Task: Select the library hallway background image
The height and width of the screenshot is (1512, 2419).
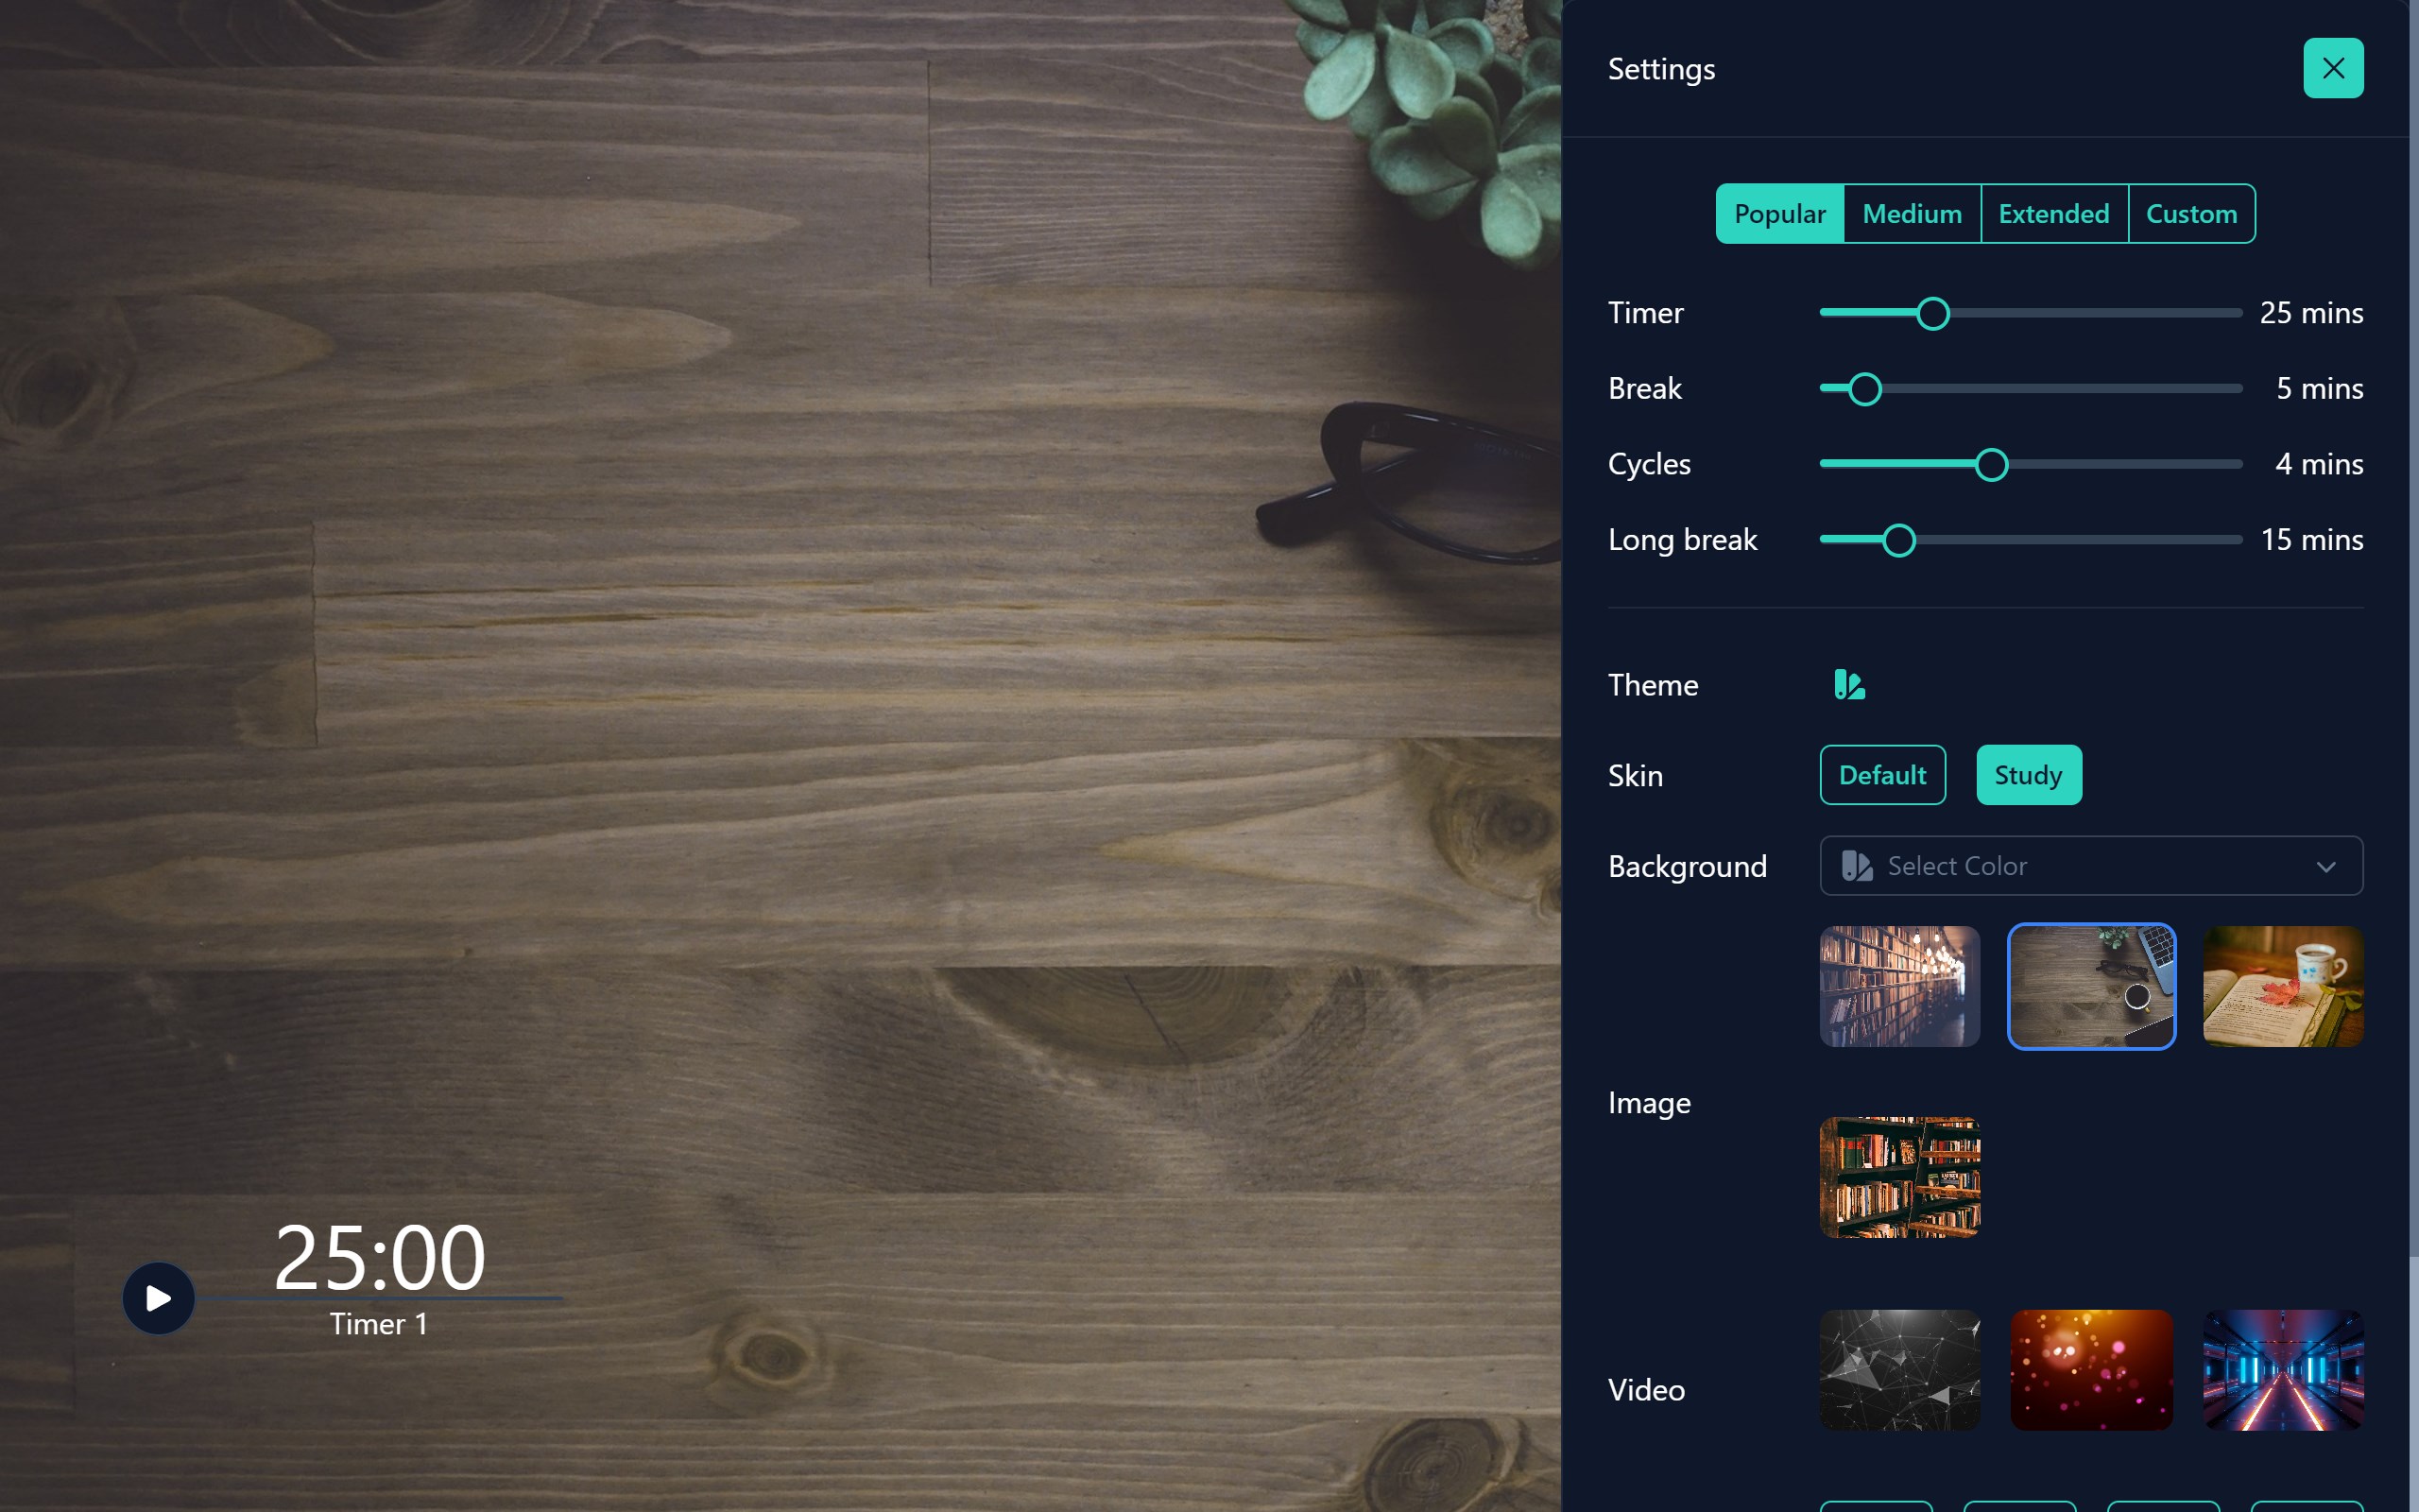Action: coord(1898,986)
